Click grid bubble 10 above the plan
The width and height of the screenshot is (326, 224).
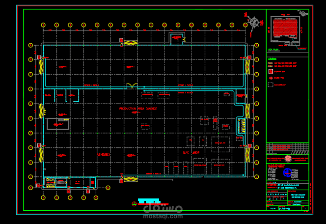[164, 25]
